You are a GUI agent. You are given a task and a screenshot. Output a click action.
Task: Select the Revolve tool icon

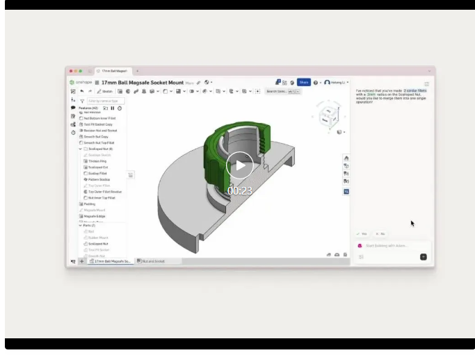click(128, 91)
